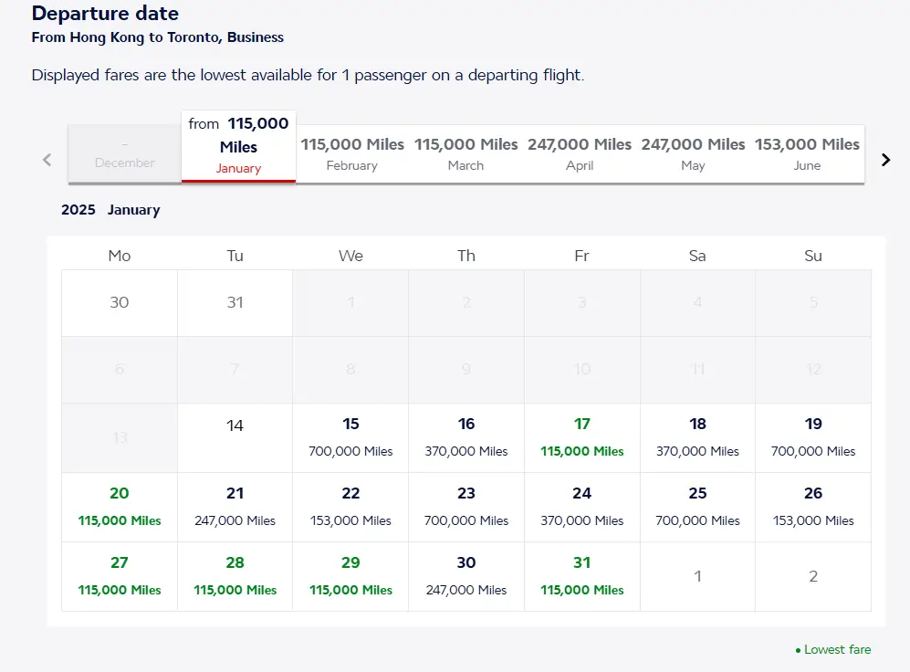Select the February 115,000 Miles tab
This screenshot has width=910, height=672.
352,153
